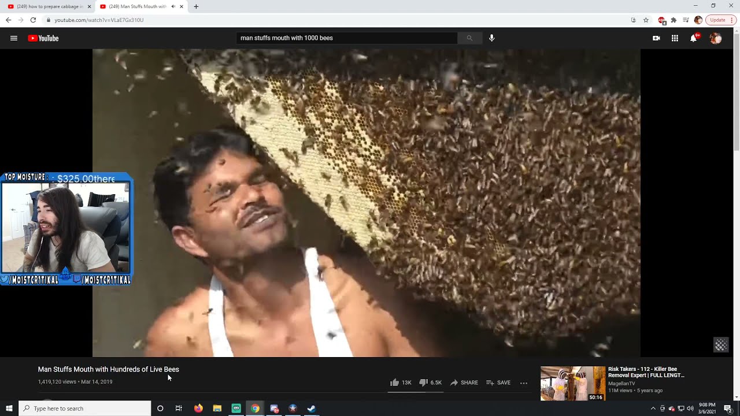Open Cortana circle icon on taskbar
The image size is (740, 416).
click(x=160, y=408)
